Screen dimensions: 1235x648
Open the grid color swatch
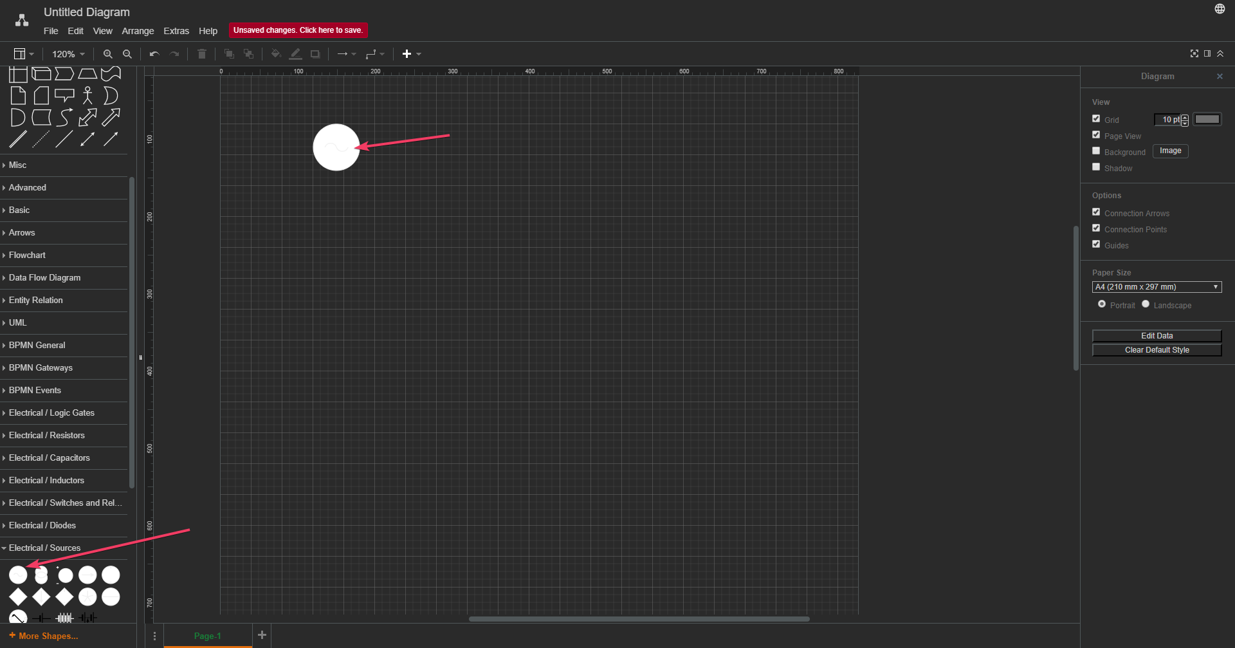1207,119
